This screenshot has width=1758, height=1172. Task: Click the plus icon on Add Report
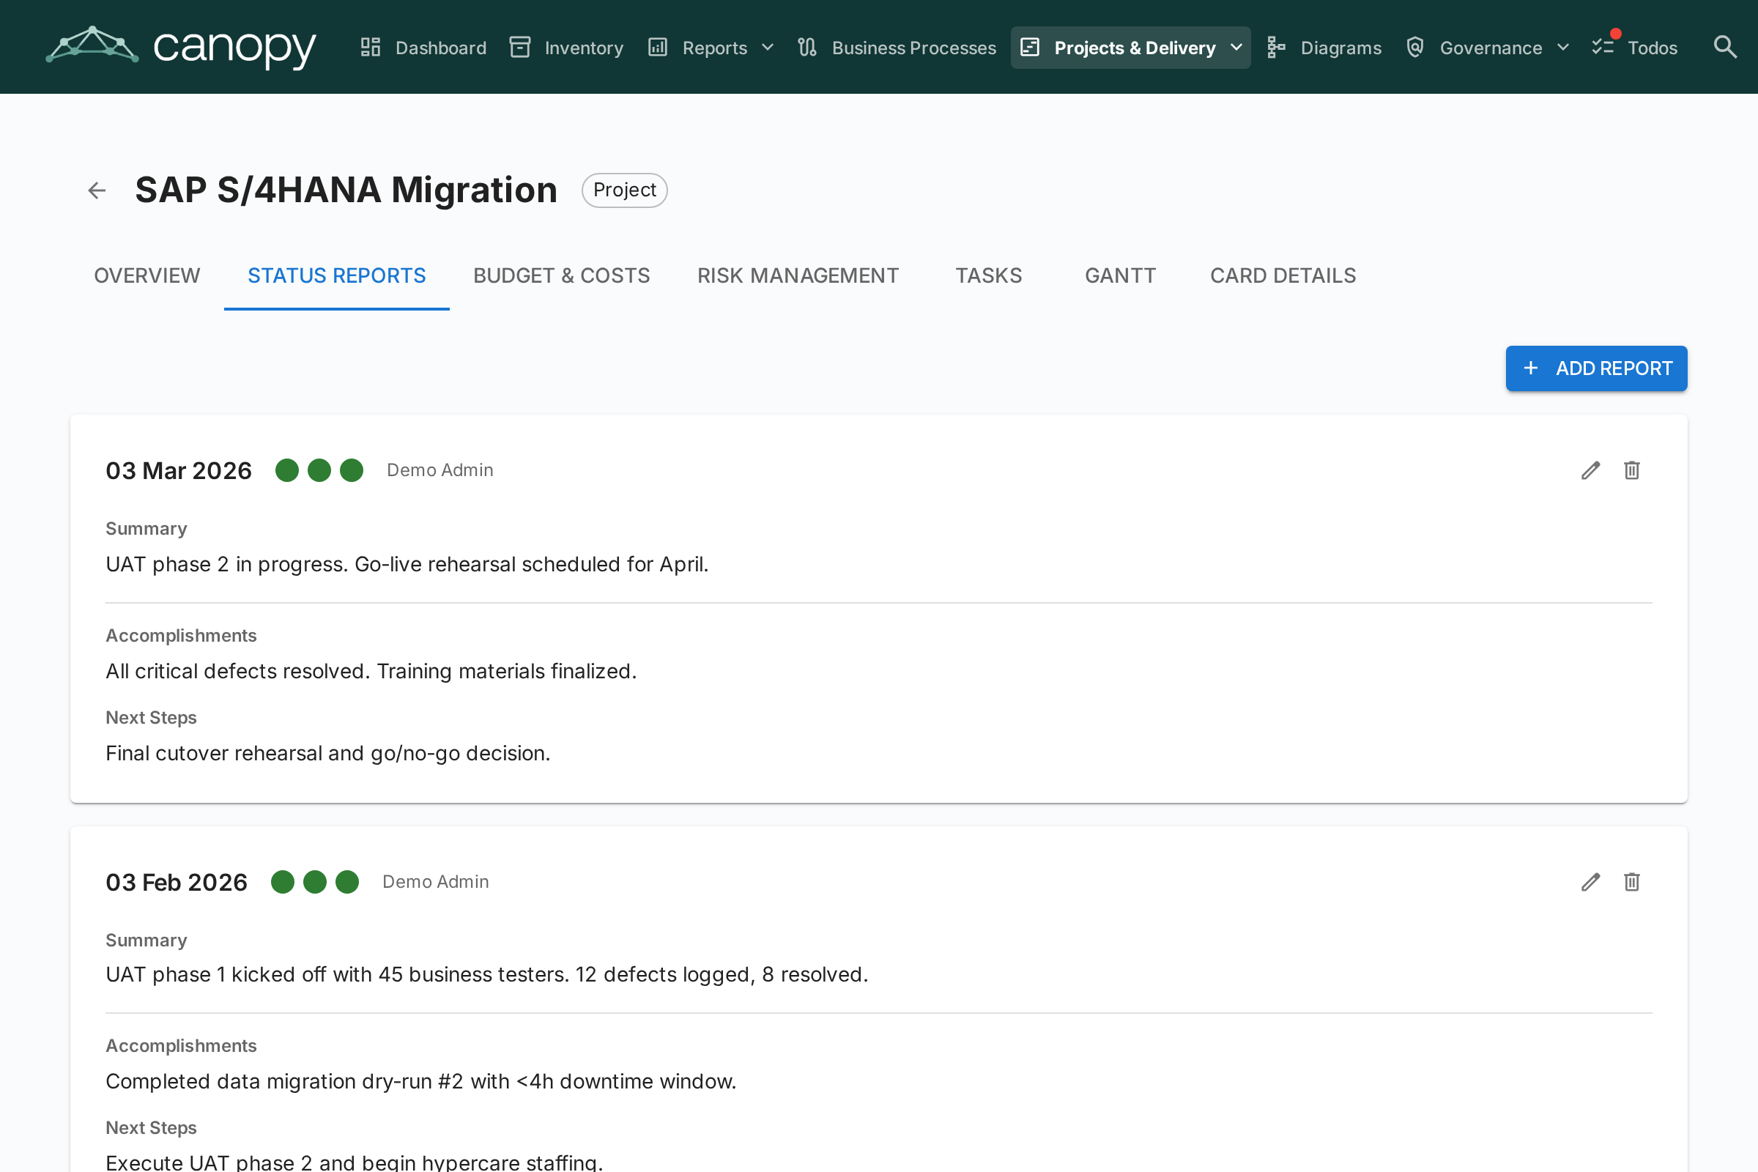tap(1531, 368)
